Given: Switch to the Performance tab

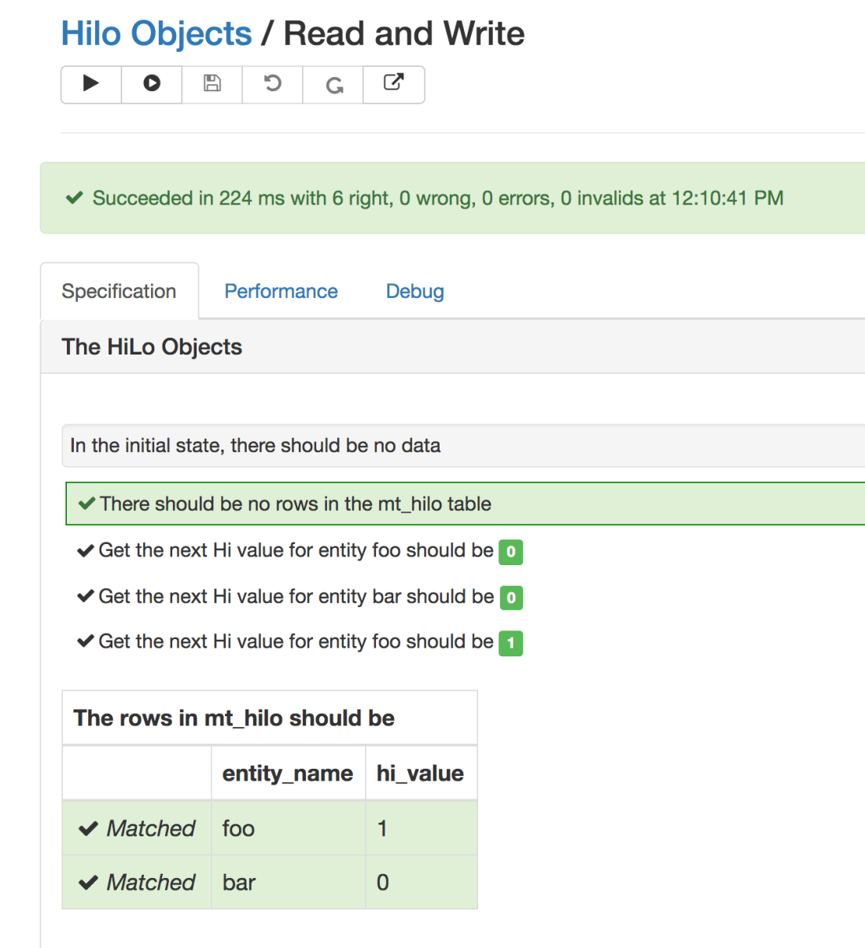Looking at the screenshot, I should tap(281, 292).
